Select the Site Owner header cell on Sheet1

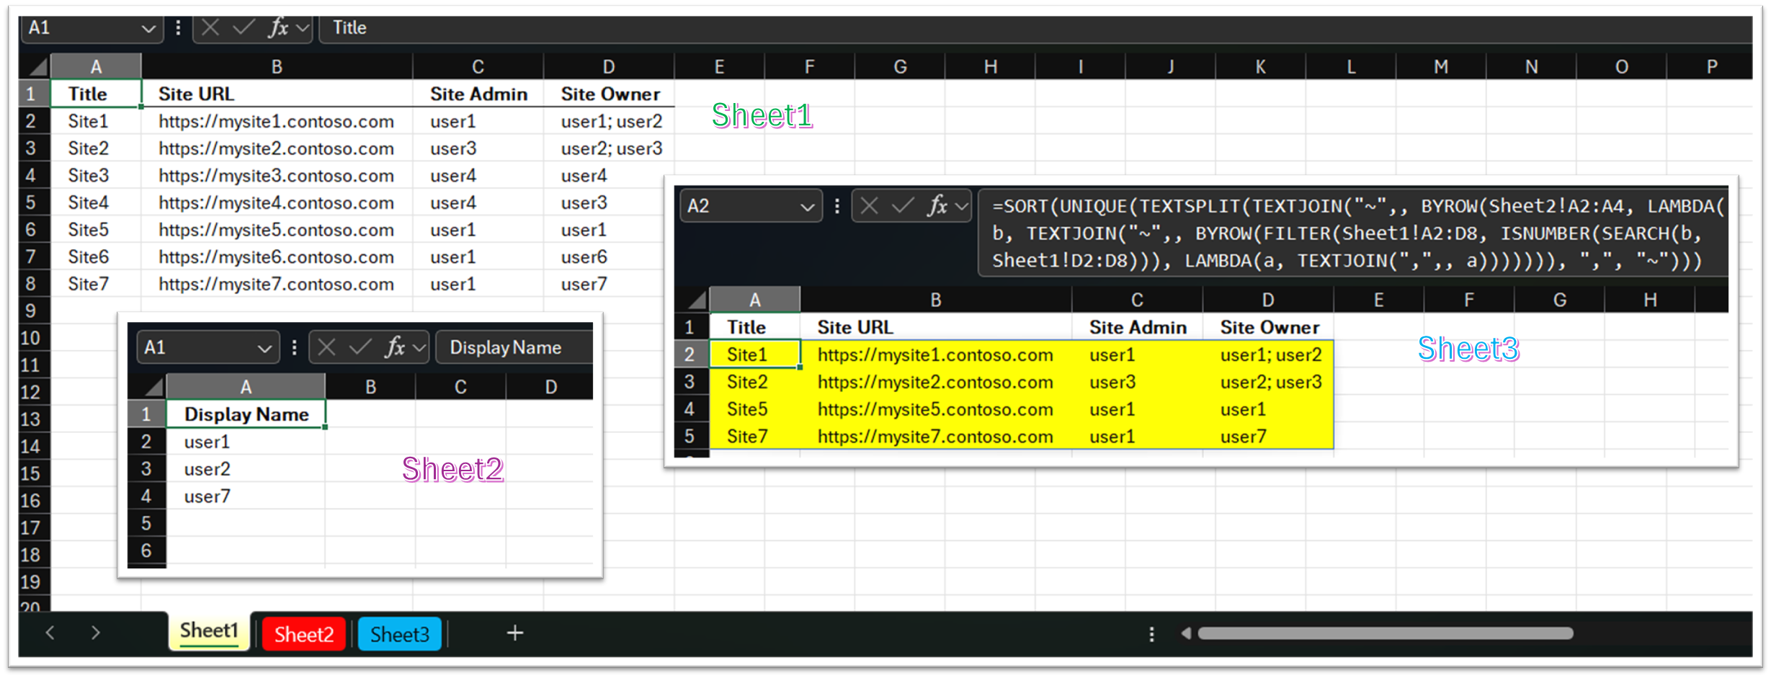(609, 94)
